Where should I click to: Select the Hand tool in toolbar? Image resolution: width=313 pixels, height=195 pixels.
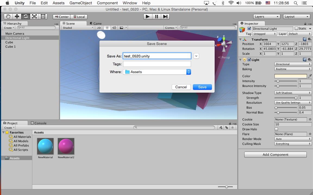click(x=8, y=17)
